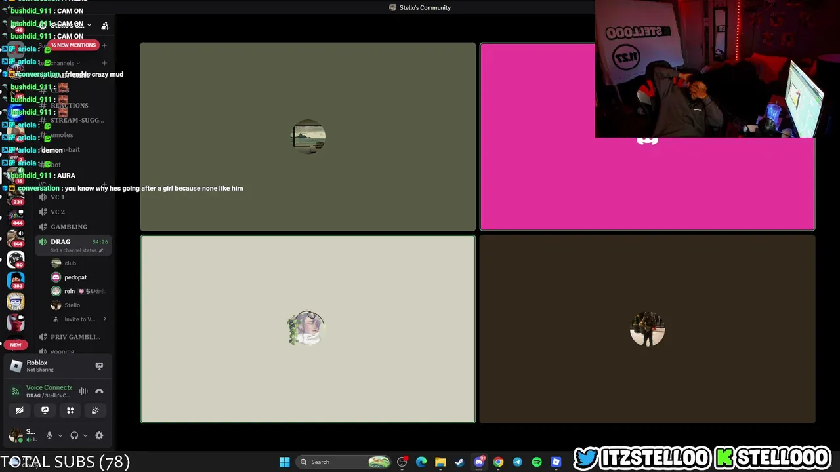
Task: Open Telegram from the taskbar
Action: (517, 462)
